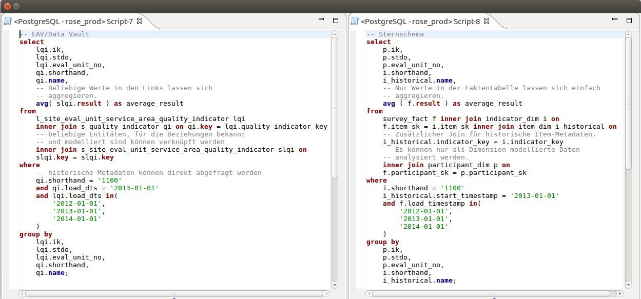Click the Script-7 horizontal scrollbar right arrow
The width and height of the screenshot is (641, 299).
pyautogui.click(x=327, y=294)
